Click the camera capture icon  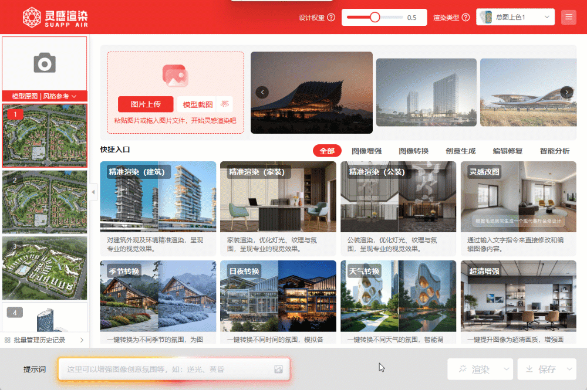coord(45,63)
